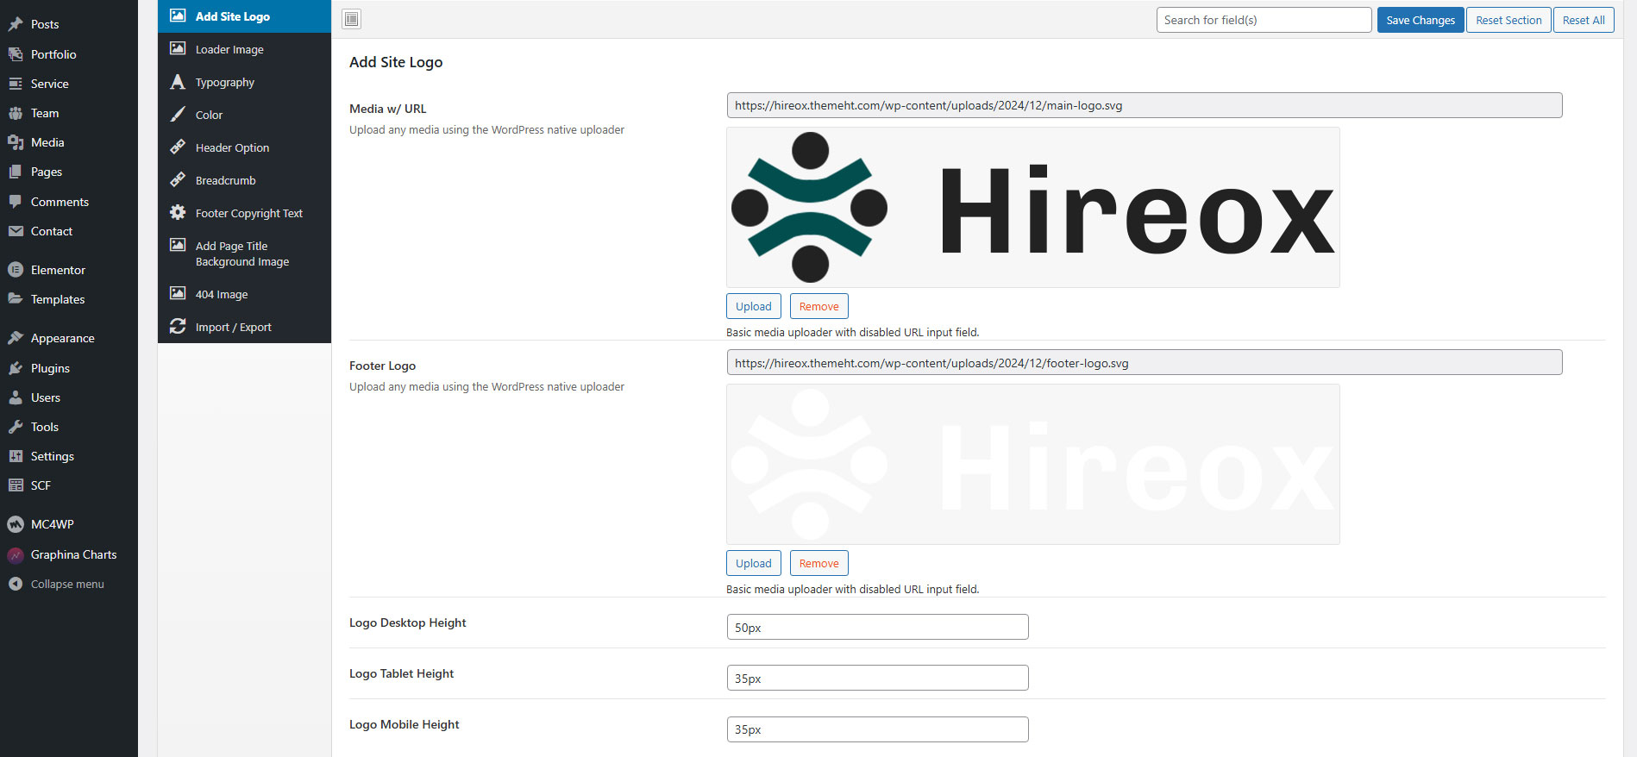Open Add Page Title Background Image section
Viewport: 1637px width, 757px height.
click(244, 253)
